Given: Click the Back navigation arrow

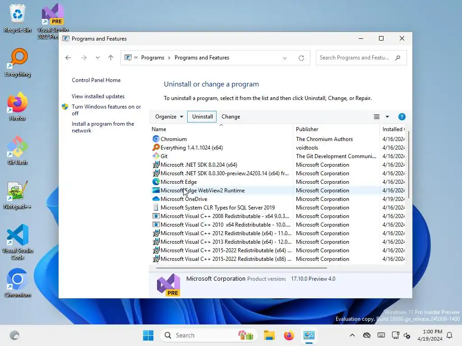Looking at the screenshot, I should click(x=68, y=58).
